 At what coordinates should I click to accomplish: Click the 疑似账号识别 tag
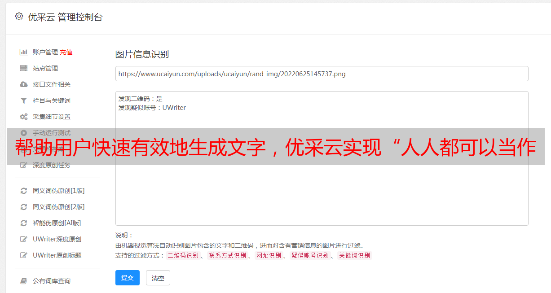310,255
